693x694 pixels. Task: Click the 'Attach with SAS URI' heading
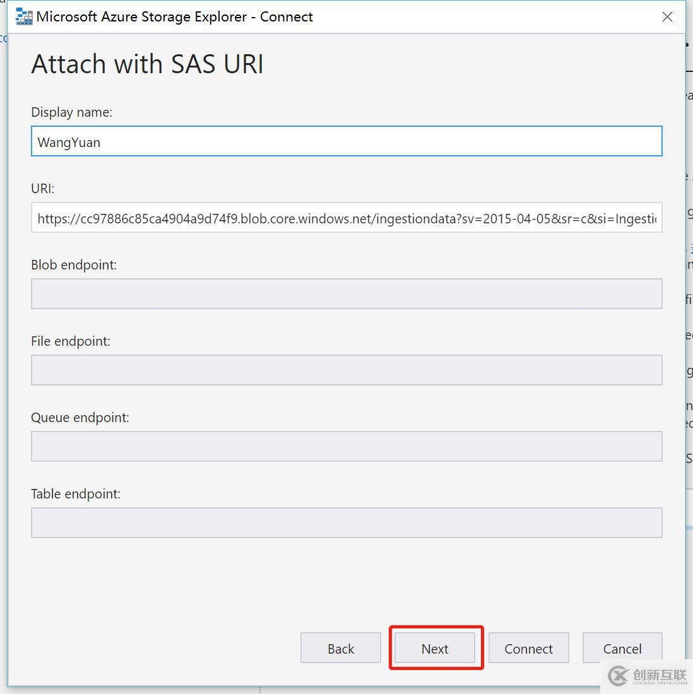click(x=148, y=64)
